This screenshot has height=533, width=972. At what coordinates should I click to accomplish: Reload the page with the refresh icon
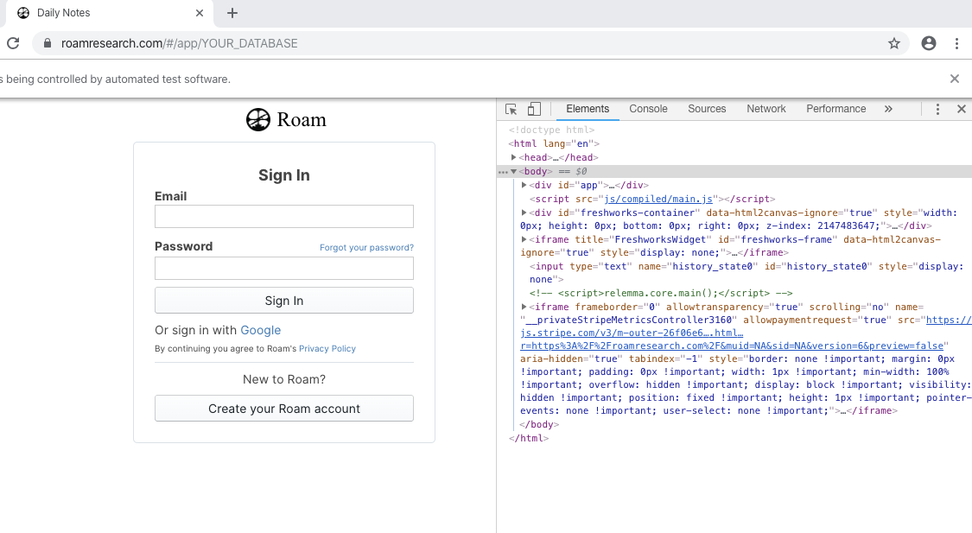pyautogui.click(x=13, y=43)
